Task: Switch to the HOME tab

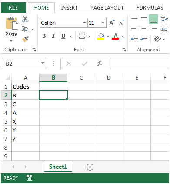Action: (41, 8)
